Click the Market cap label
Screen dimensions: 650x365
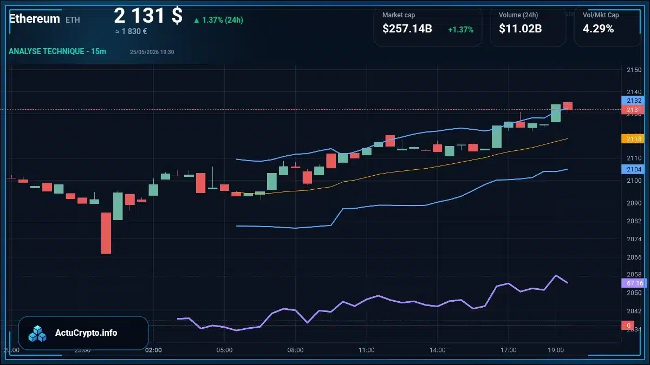point(399,15)
